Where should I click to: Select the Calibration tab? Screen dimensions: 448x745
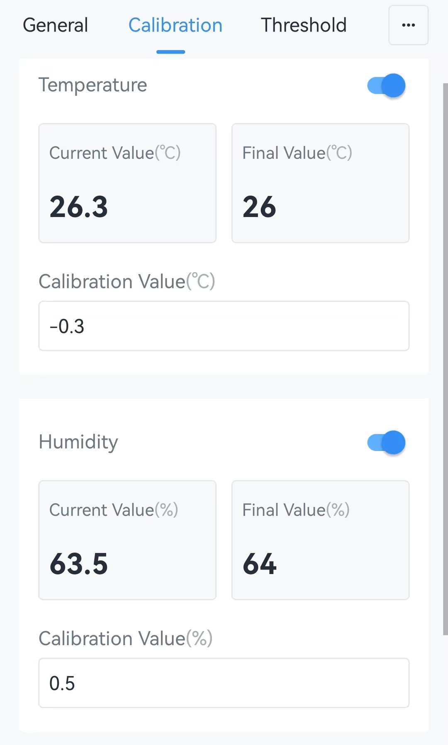[x=175, y=25]
